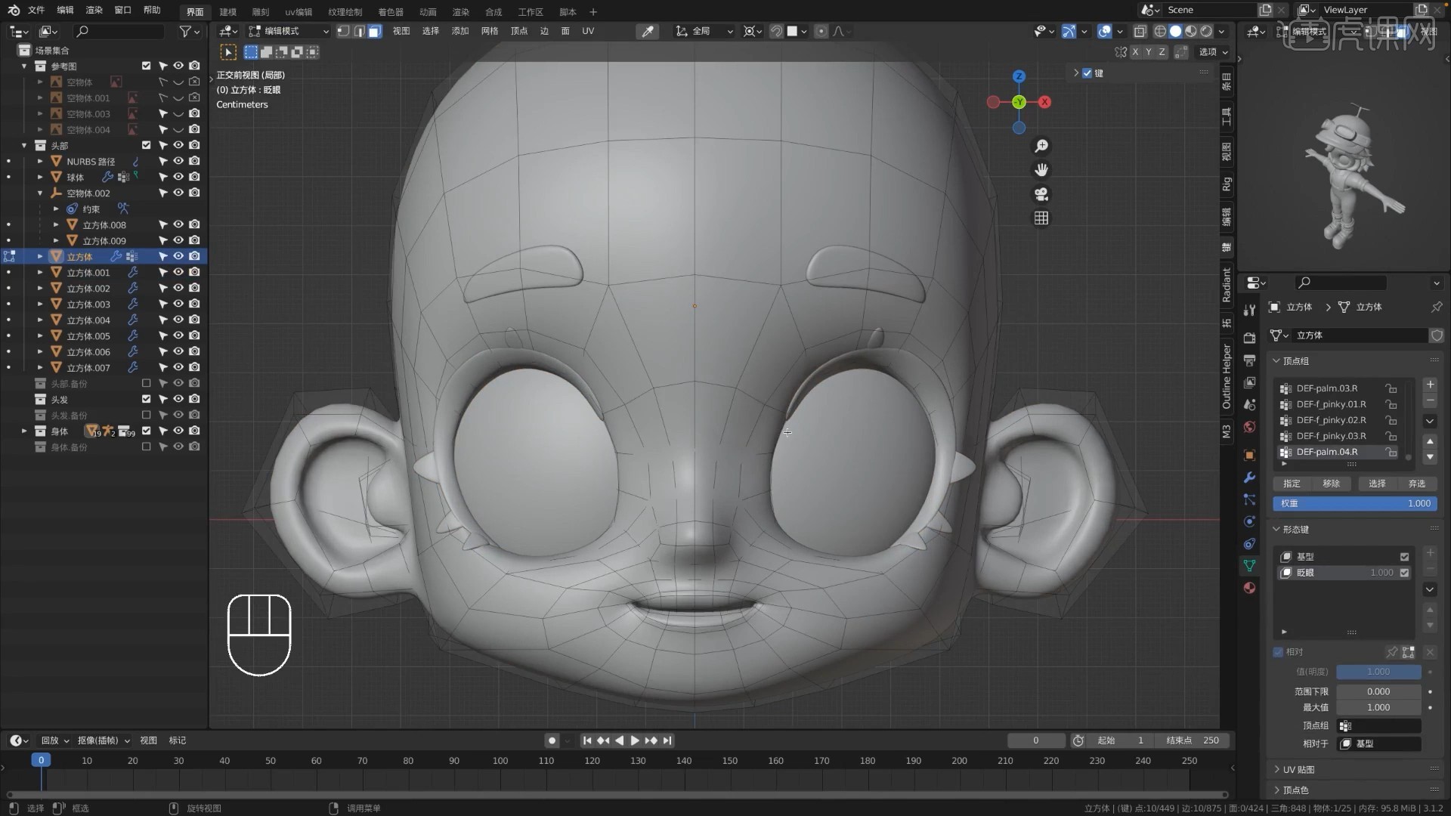Expand the 身体 collection
This screenshot has width=1451, height=816.
[x=23, y=431]
